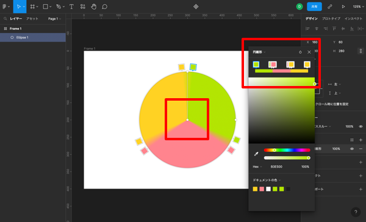Pick the dark document color swatch

[289, 189]
